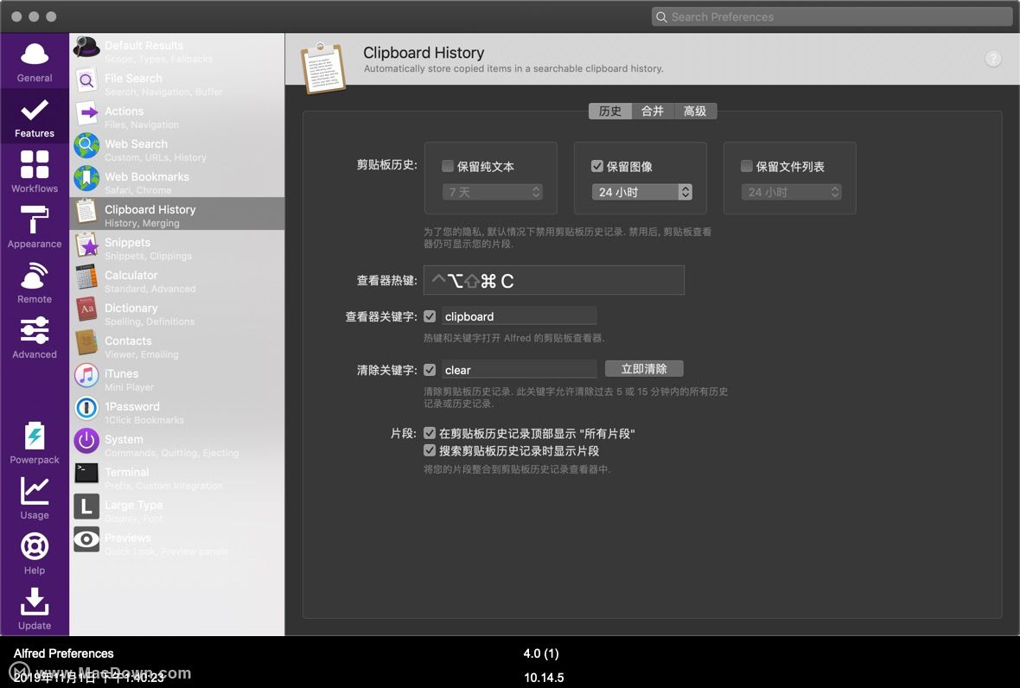
Task: Select the Web Search globe icon
Action: pyautogui.click(x=86, y=146)
